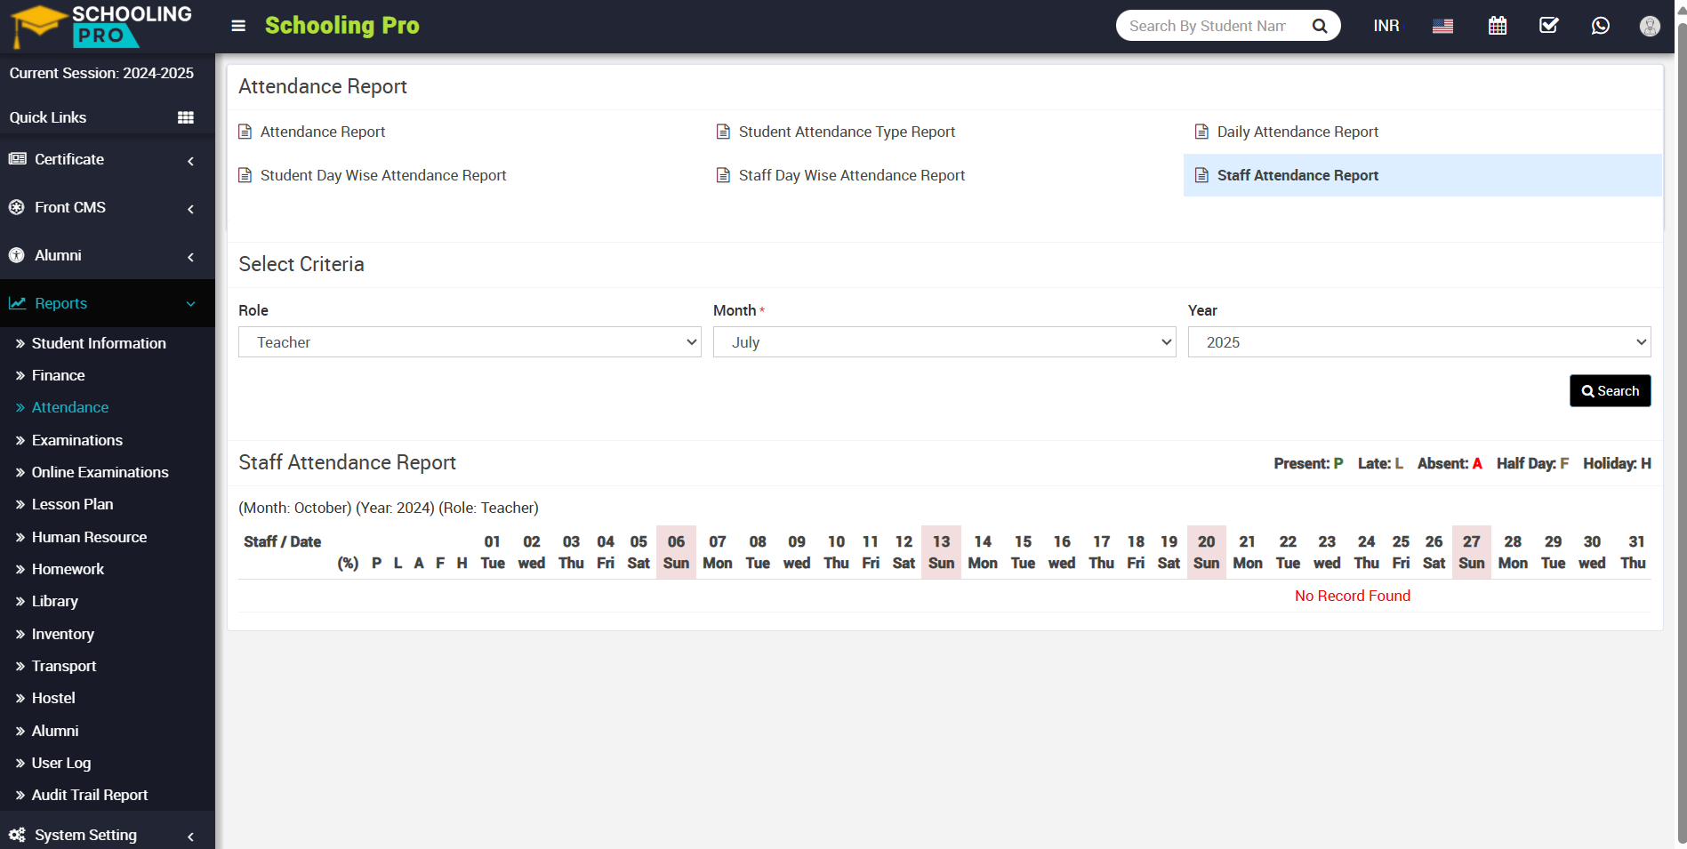Open the WhatsApp chat icon
This screenshot has width=1687, height=849.
point(1600,26)
